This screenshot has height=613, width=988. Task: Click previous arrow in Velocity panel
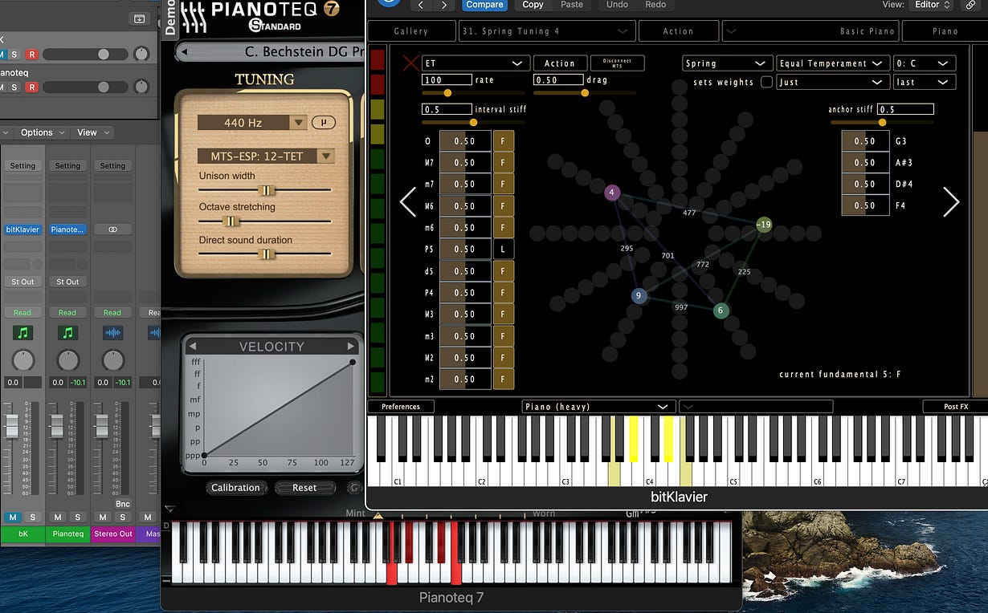coord(193,346)
